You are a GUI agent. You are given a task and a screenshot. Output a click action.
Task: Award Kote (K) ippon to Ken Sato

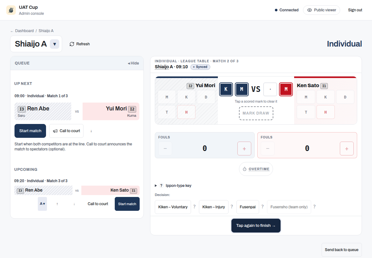click(325, 97)
